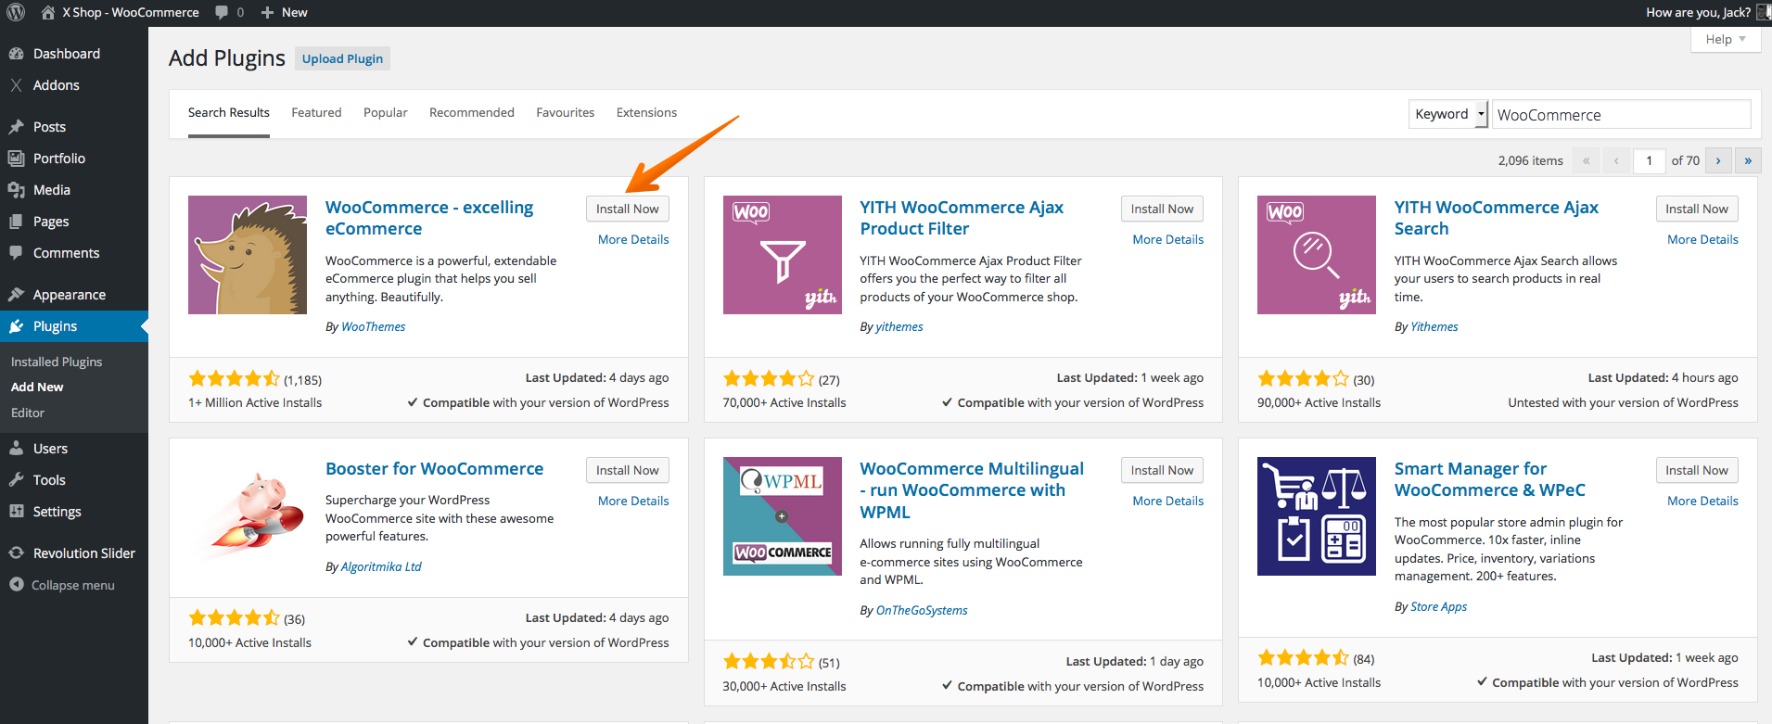1772x724 pixels.
Task: Click the Appearance brush icon
Action: 16,295
